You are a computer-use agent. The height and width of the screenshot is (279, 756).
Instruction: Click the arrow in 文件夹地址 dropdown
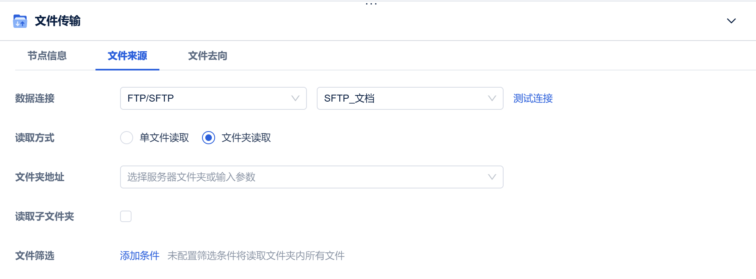pos(492,177)
